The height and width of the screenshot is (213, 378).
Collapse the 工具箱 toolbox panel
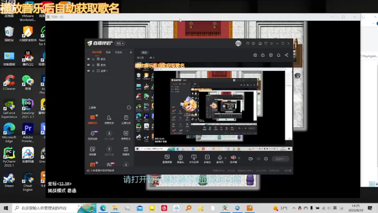pos(129,107)
